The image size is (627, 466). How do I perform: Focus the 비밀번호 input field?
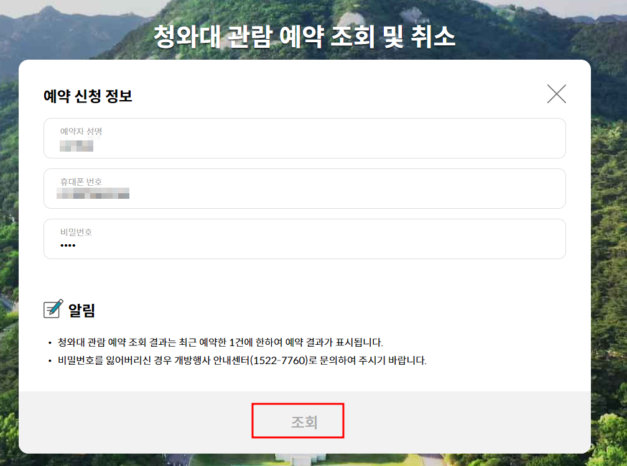[304, 239]
